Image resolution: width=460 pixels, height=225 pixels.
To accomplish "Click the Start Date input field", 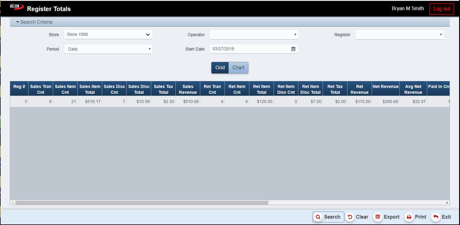I will coord(248,49).
